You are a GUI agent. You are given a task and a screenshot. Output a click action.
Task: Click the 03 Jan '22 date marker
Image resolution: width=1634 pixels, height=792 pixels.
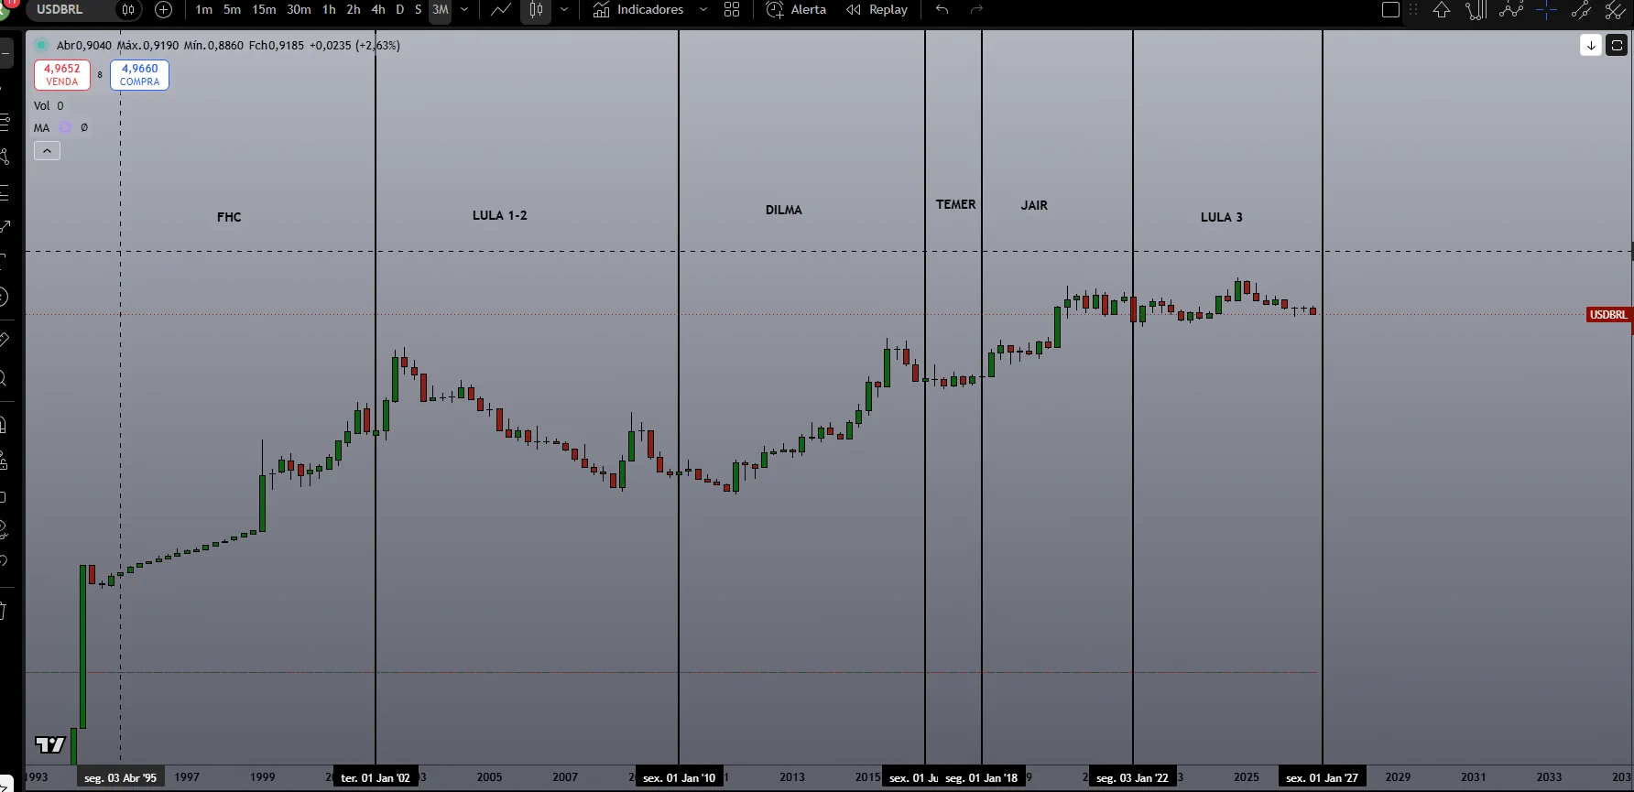pyautogui.click(x=1133, y=777)
